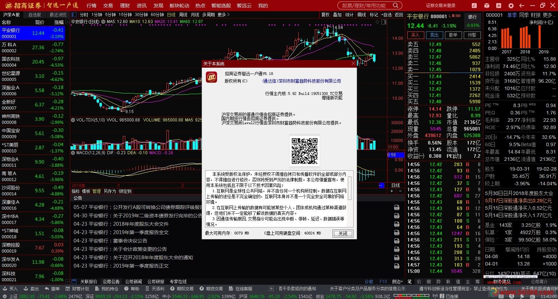Open the 更多.. options in the financial panel
The height and width of the screenshot is (299, 558).
coord(549,15)
